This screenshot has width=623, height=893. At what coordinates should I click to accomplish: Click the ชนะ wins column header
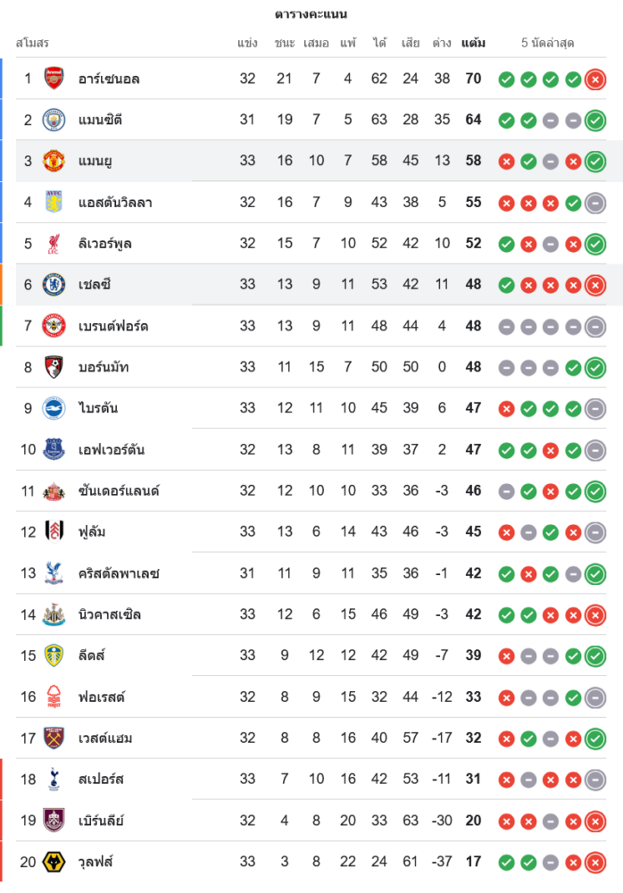[x=285, y=43]
